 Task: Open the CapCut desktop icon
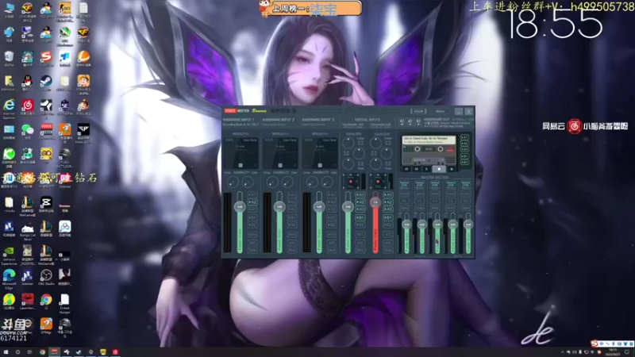pos(46,202)
